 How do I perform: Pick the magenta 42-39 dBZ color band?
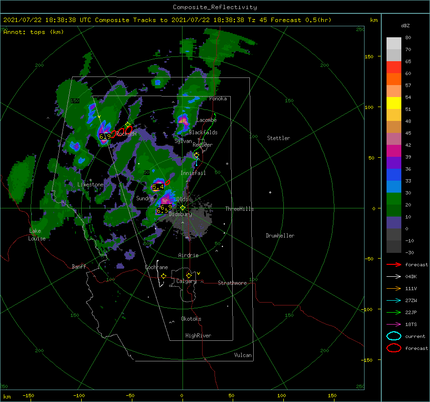coord(394,151)
